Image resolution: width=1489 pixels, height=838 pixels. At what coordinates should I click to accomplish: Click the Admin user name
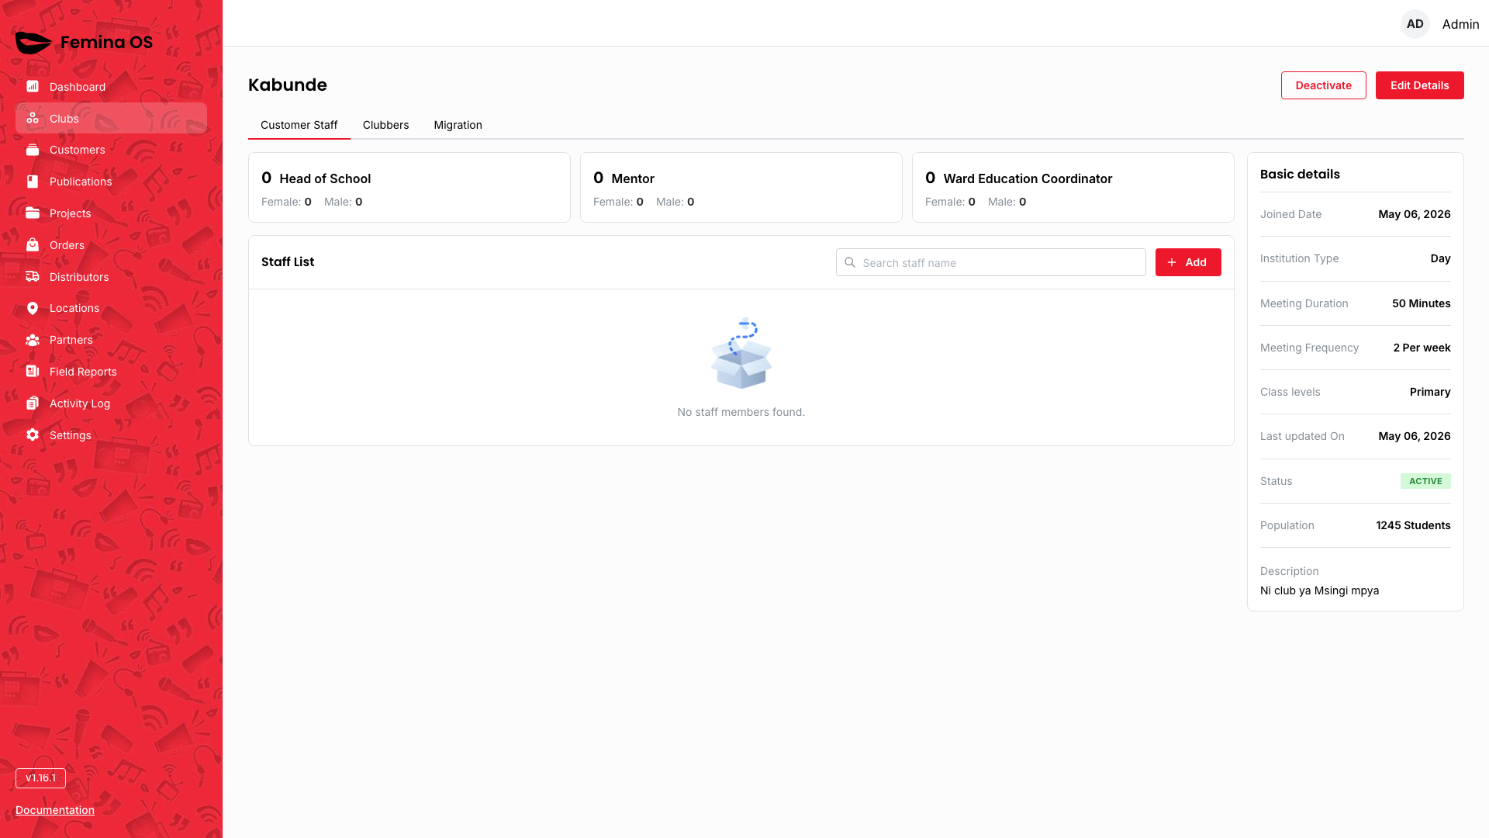pos(1460,24)
